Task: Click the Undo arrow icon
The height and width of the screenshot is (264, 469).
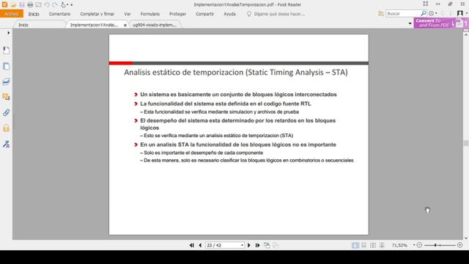Action: coord(47,5)
